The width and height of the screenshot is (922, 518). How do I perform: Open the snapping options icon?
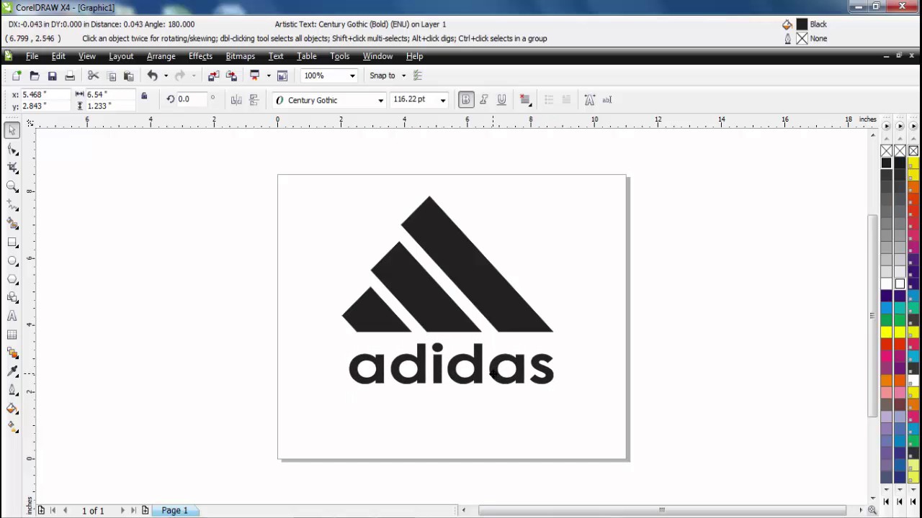(418, 76)
